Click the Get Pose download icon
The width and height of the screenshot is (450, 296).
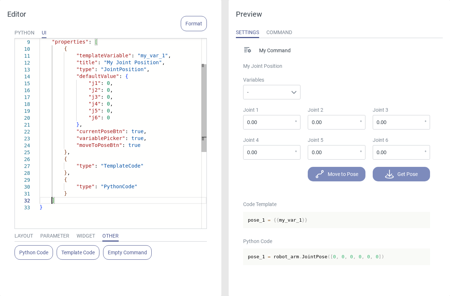point(389,174)
